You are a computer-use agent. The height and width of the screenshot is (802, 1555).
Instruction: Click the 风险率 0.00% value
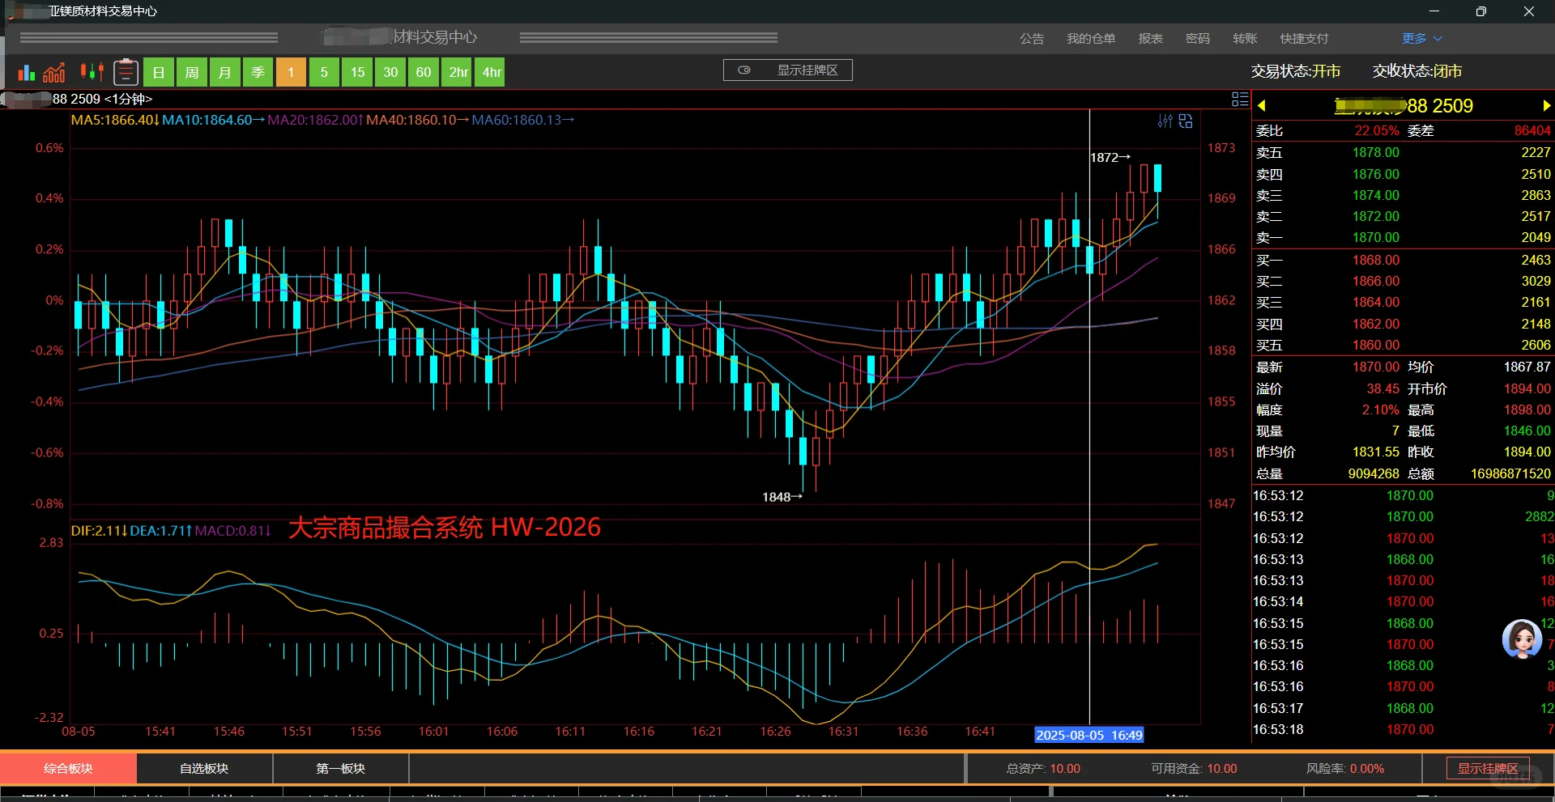tap(1366, 768)
